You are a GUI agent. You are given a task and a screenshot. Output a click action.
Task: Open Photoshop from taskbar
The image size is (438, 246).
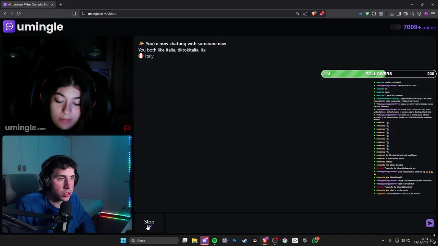tap(235, 241)
